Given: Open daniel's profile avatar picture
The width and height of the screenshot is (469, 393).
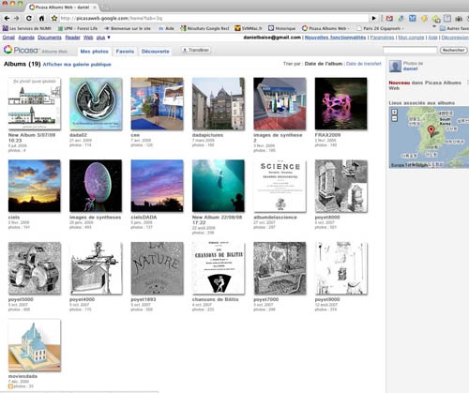Looking at the screenshot, I should pyautogui.click(x=395, y=66).
